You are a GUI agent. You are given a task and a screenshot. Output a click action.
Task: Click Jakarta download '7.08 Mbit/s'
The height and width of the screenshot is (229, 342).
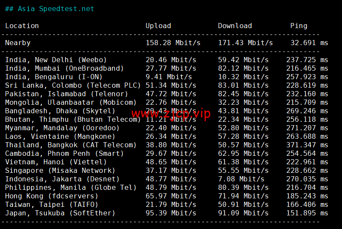[x=241, y=179]
